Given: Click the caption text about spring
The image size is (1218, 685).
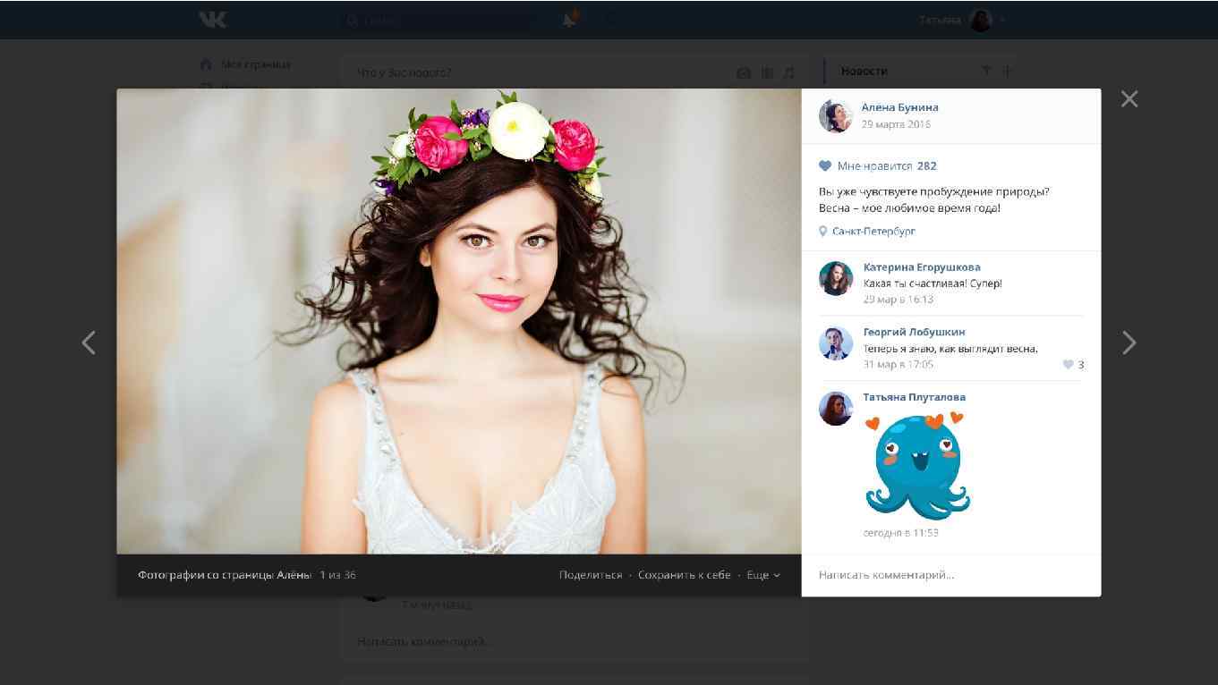Looking at the screenshot, I should click(x=934, y=200).
